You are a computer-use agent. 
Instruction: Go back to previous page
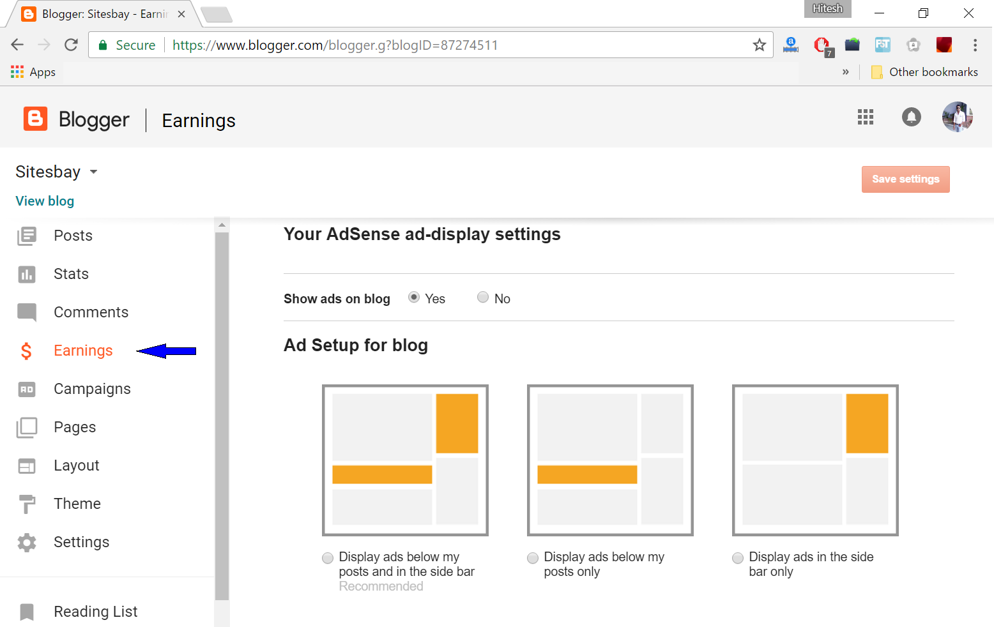coord(17,45)
